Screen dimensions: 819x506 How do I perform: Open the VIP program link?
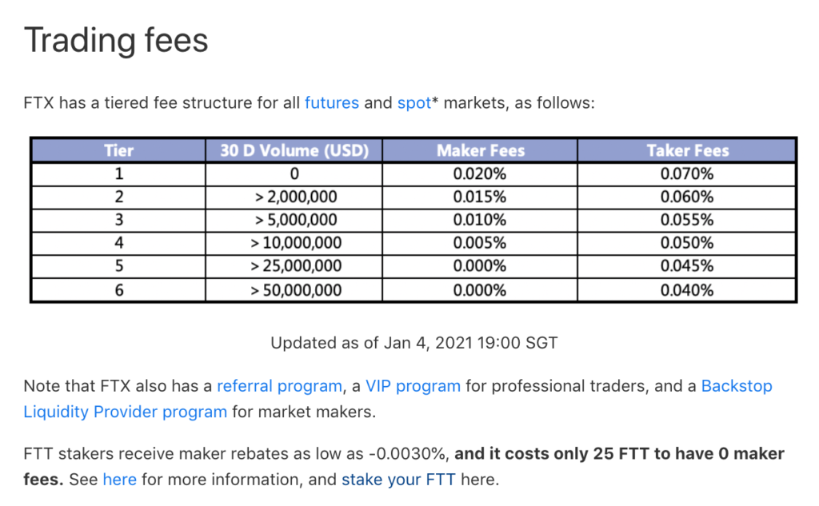[x=413, y=386]
